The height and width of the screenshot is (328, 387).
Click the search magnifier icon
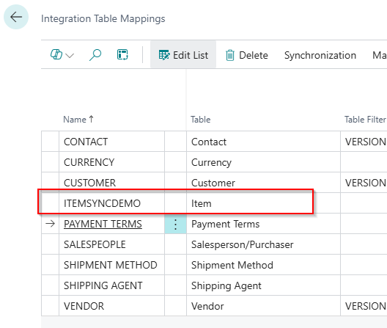point(95,55)
